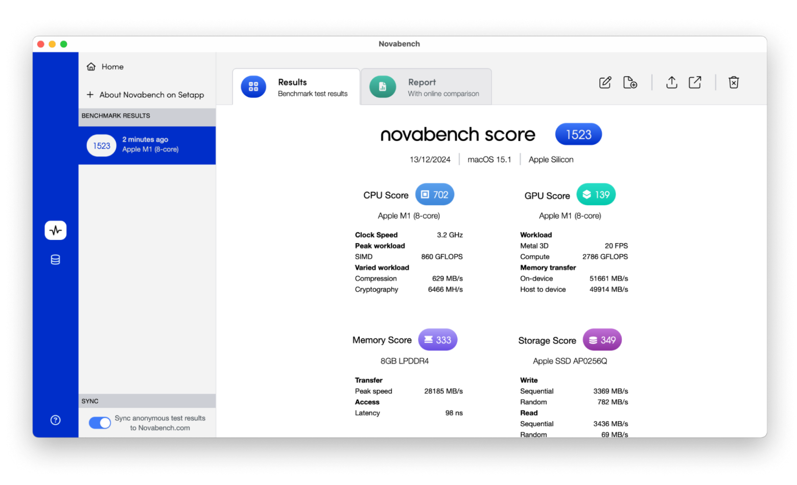Image resolution: width=797 pixels, height=485 pixels.
Task: Click the 860 GFLOPS SIMD value
Action: point(442,257)
